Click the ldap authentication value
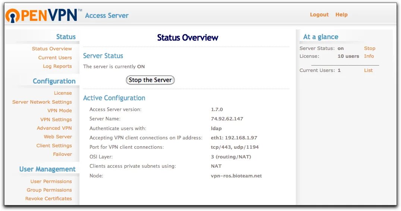Screen dimensions: 401x211 (216, 129)
